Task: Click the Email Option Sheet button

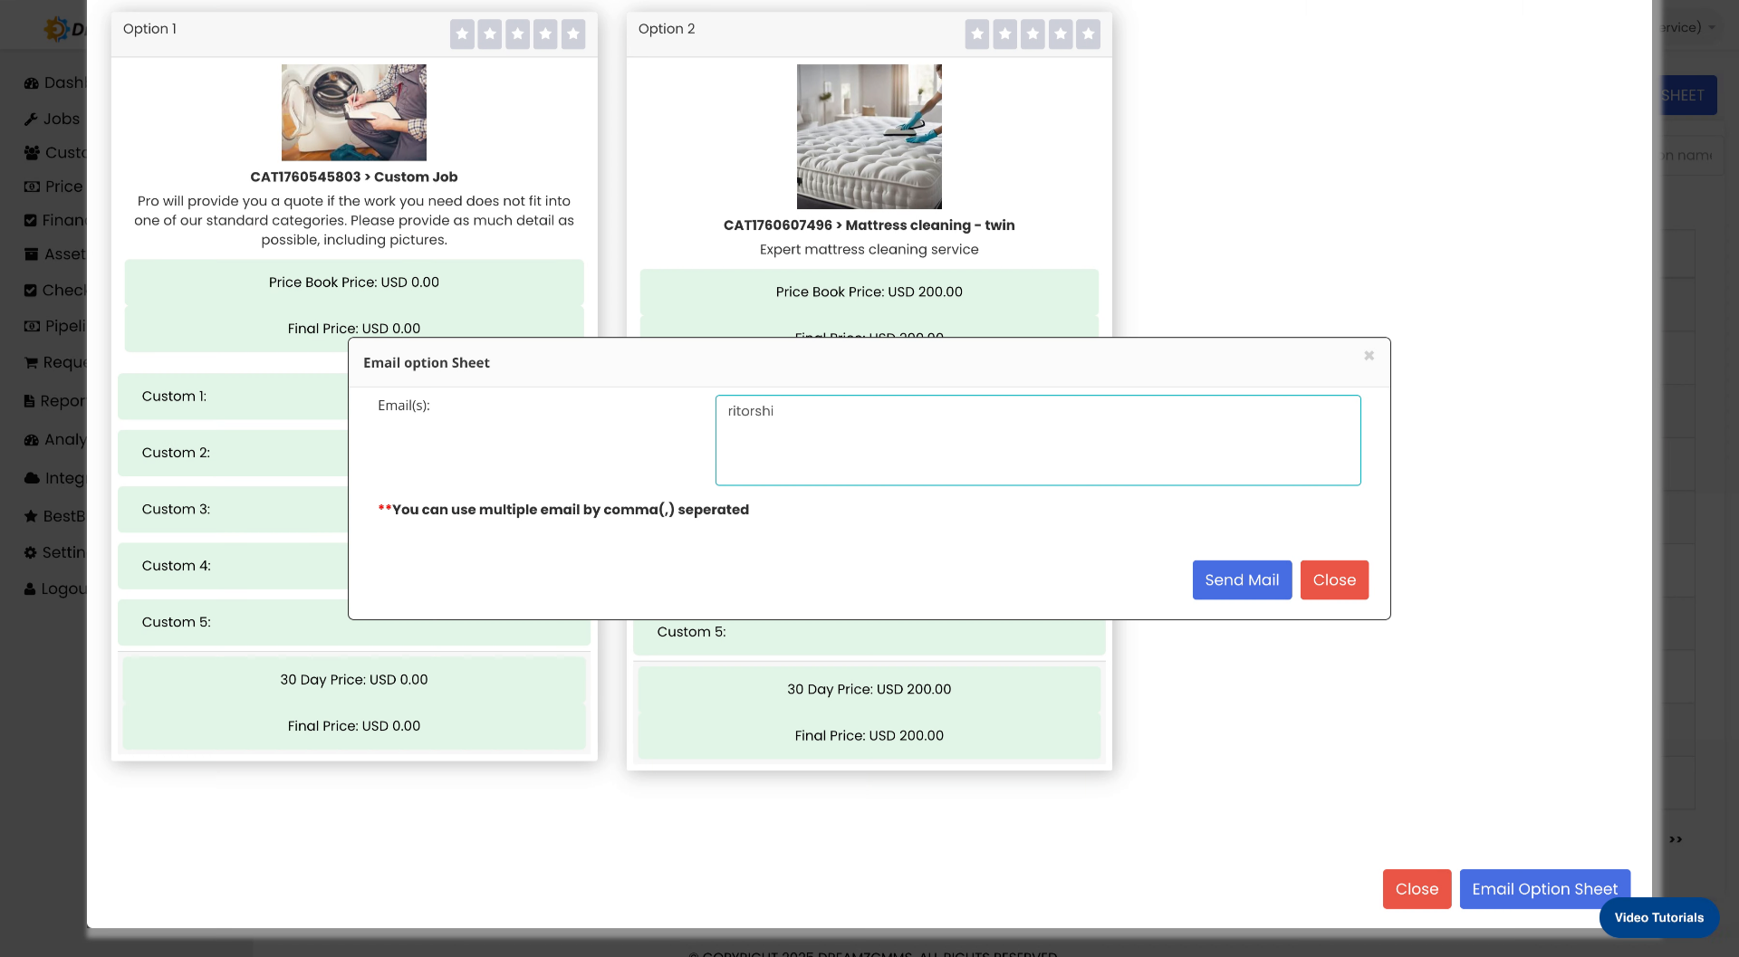Action: pyautogui.click(x=1544, y=889)
